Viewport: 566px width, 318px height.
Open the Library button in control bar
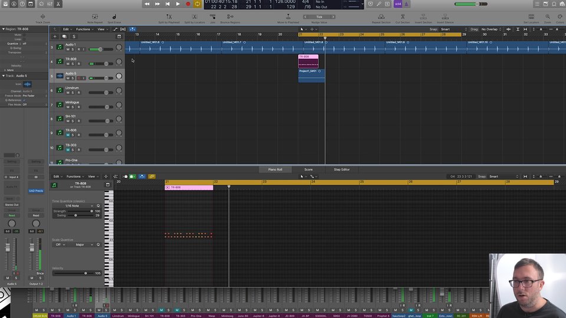coord(5,4)
